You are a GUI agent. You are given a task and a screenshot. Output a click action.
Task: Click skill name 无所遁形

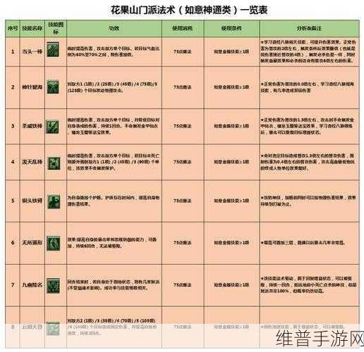[x=32, y=242]
